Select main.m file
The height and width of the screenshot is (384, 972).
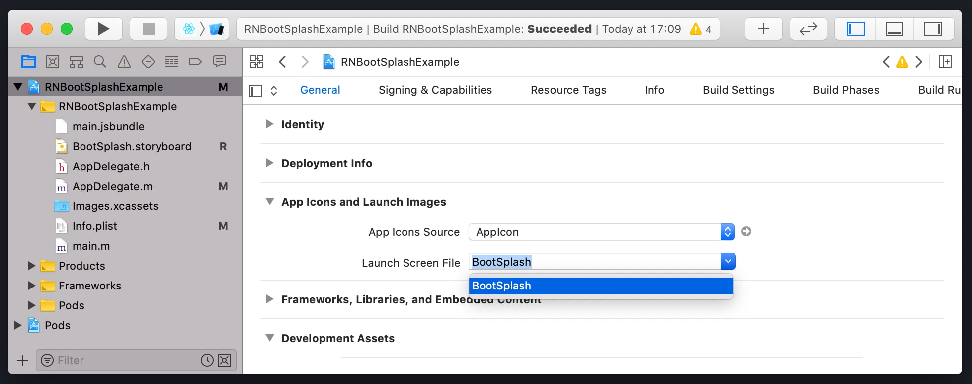[91, 246]
